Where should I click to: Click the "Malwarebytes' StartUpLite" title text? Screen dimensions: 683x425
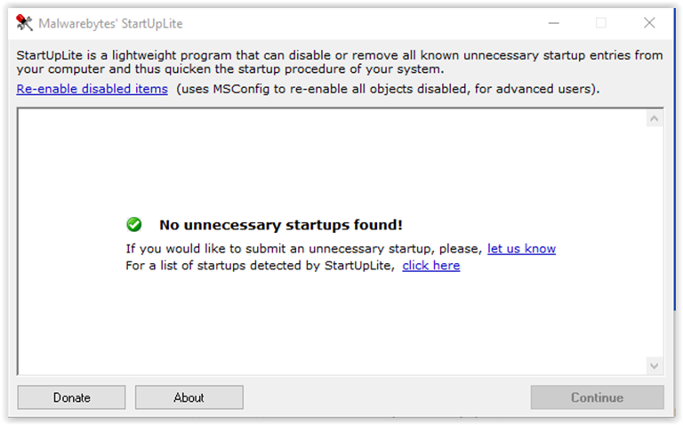pos(110,23)
